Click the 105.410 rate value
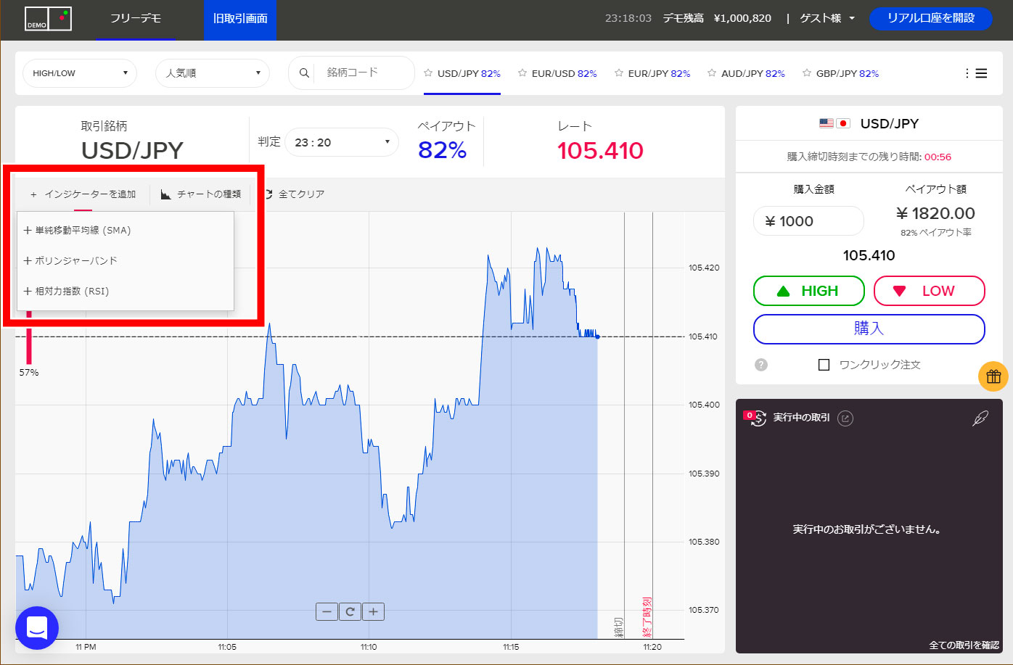This screenshot has width=1013, height=665. [600, 150]
